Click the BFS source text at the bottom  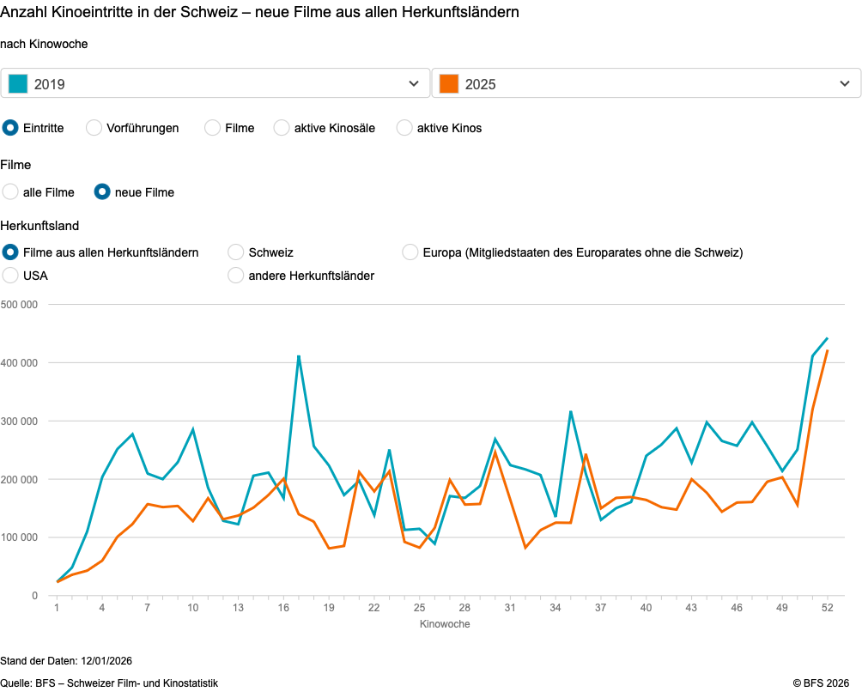pos(109,683)
